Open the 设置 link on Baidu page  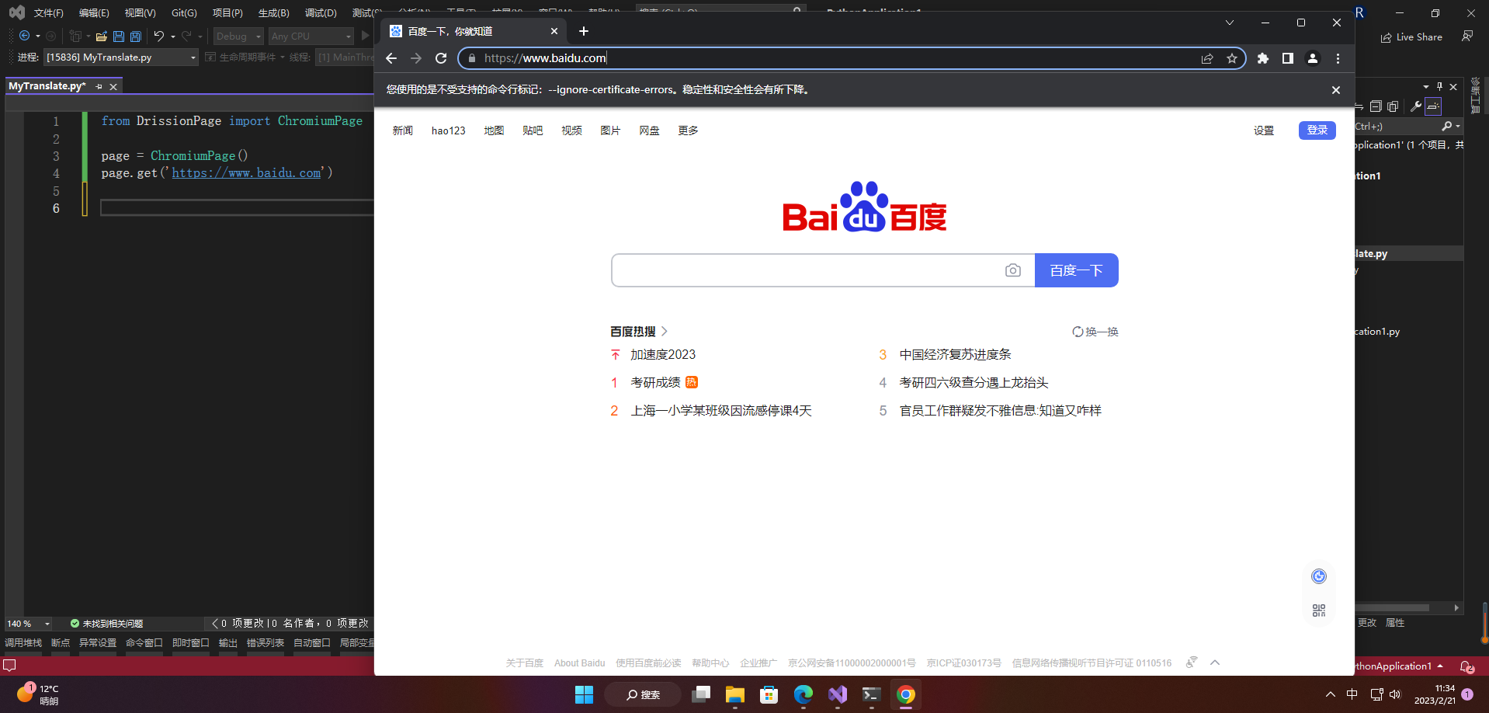pos(1264,130)
